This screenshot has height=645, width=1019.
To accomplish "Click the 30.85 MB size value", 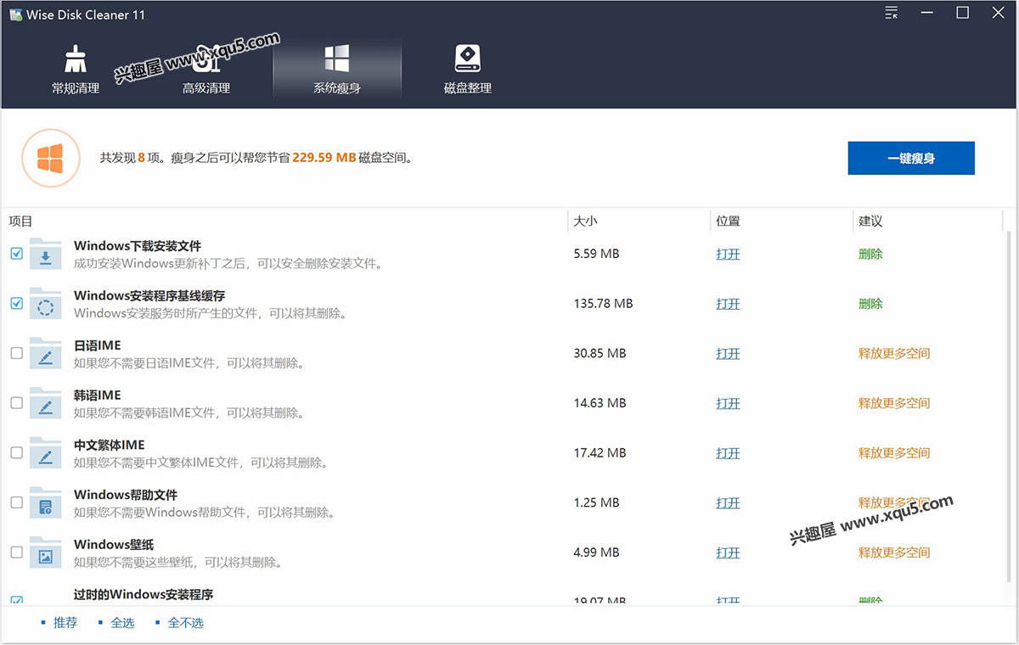I will point(600,353).
